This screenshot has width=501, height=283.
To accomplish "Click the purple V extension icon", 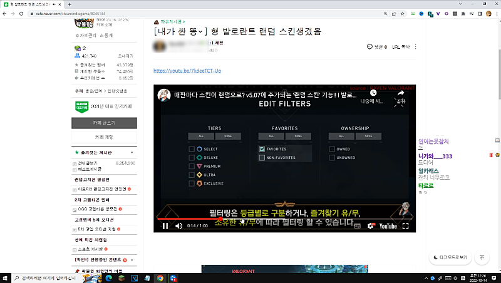I will (x=438, y=14).
